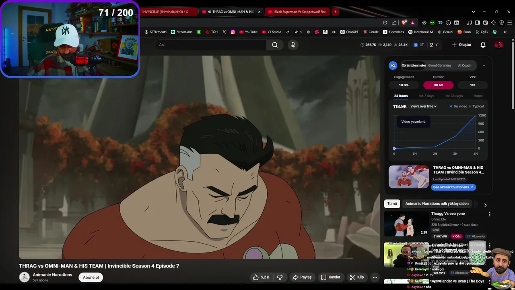Switch to Black Superman Vs Steppenwolf tab
Image resolution: width=515 pixels, height=290 pixels.
297,12
